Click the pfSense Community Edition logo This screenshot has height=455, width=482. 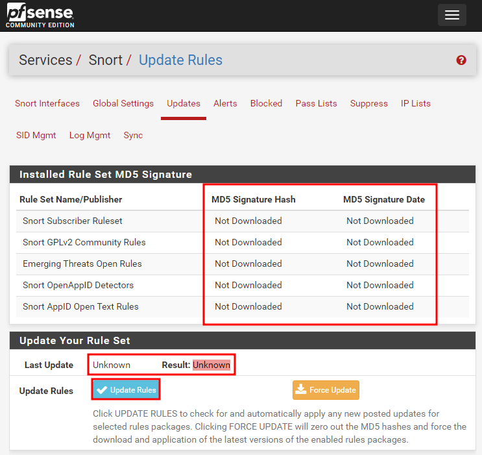click(x=40, y=16)
